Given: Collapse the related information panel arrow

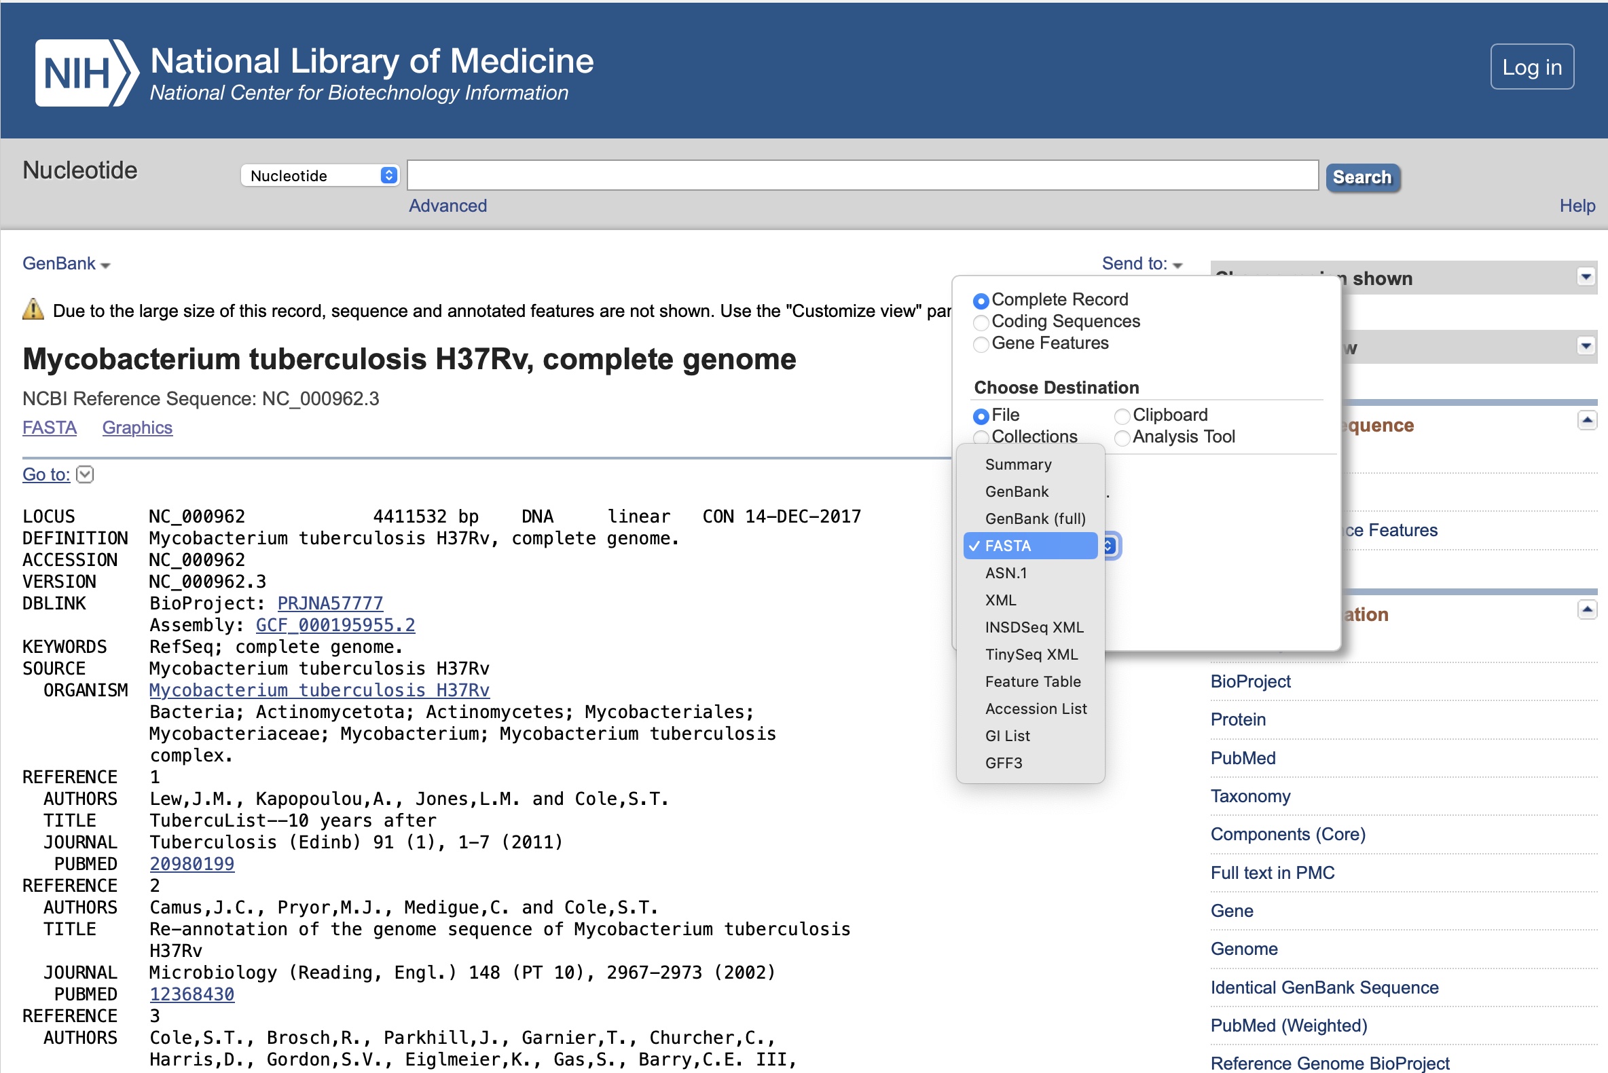Looking at the screenshot, I should click(1586, 609).
